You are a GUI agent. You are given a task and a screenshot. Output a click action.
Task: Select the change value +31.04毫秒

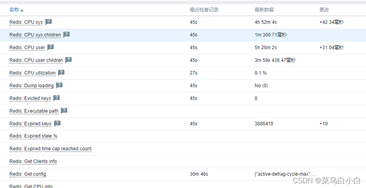pyautogui.click(x=331, y=48)
